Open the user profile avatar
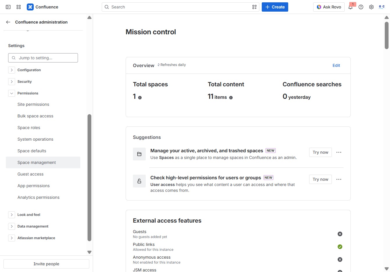Viewport: 390px width, 272px height. 382,7
